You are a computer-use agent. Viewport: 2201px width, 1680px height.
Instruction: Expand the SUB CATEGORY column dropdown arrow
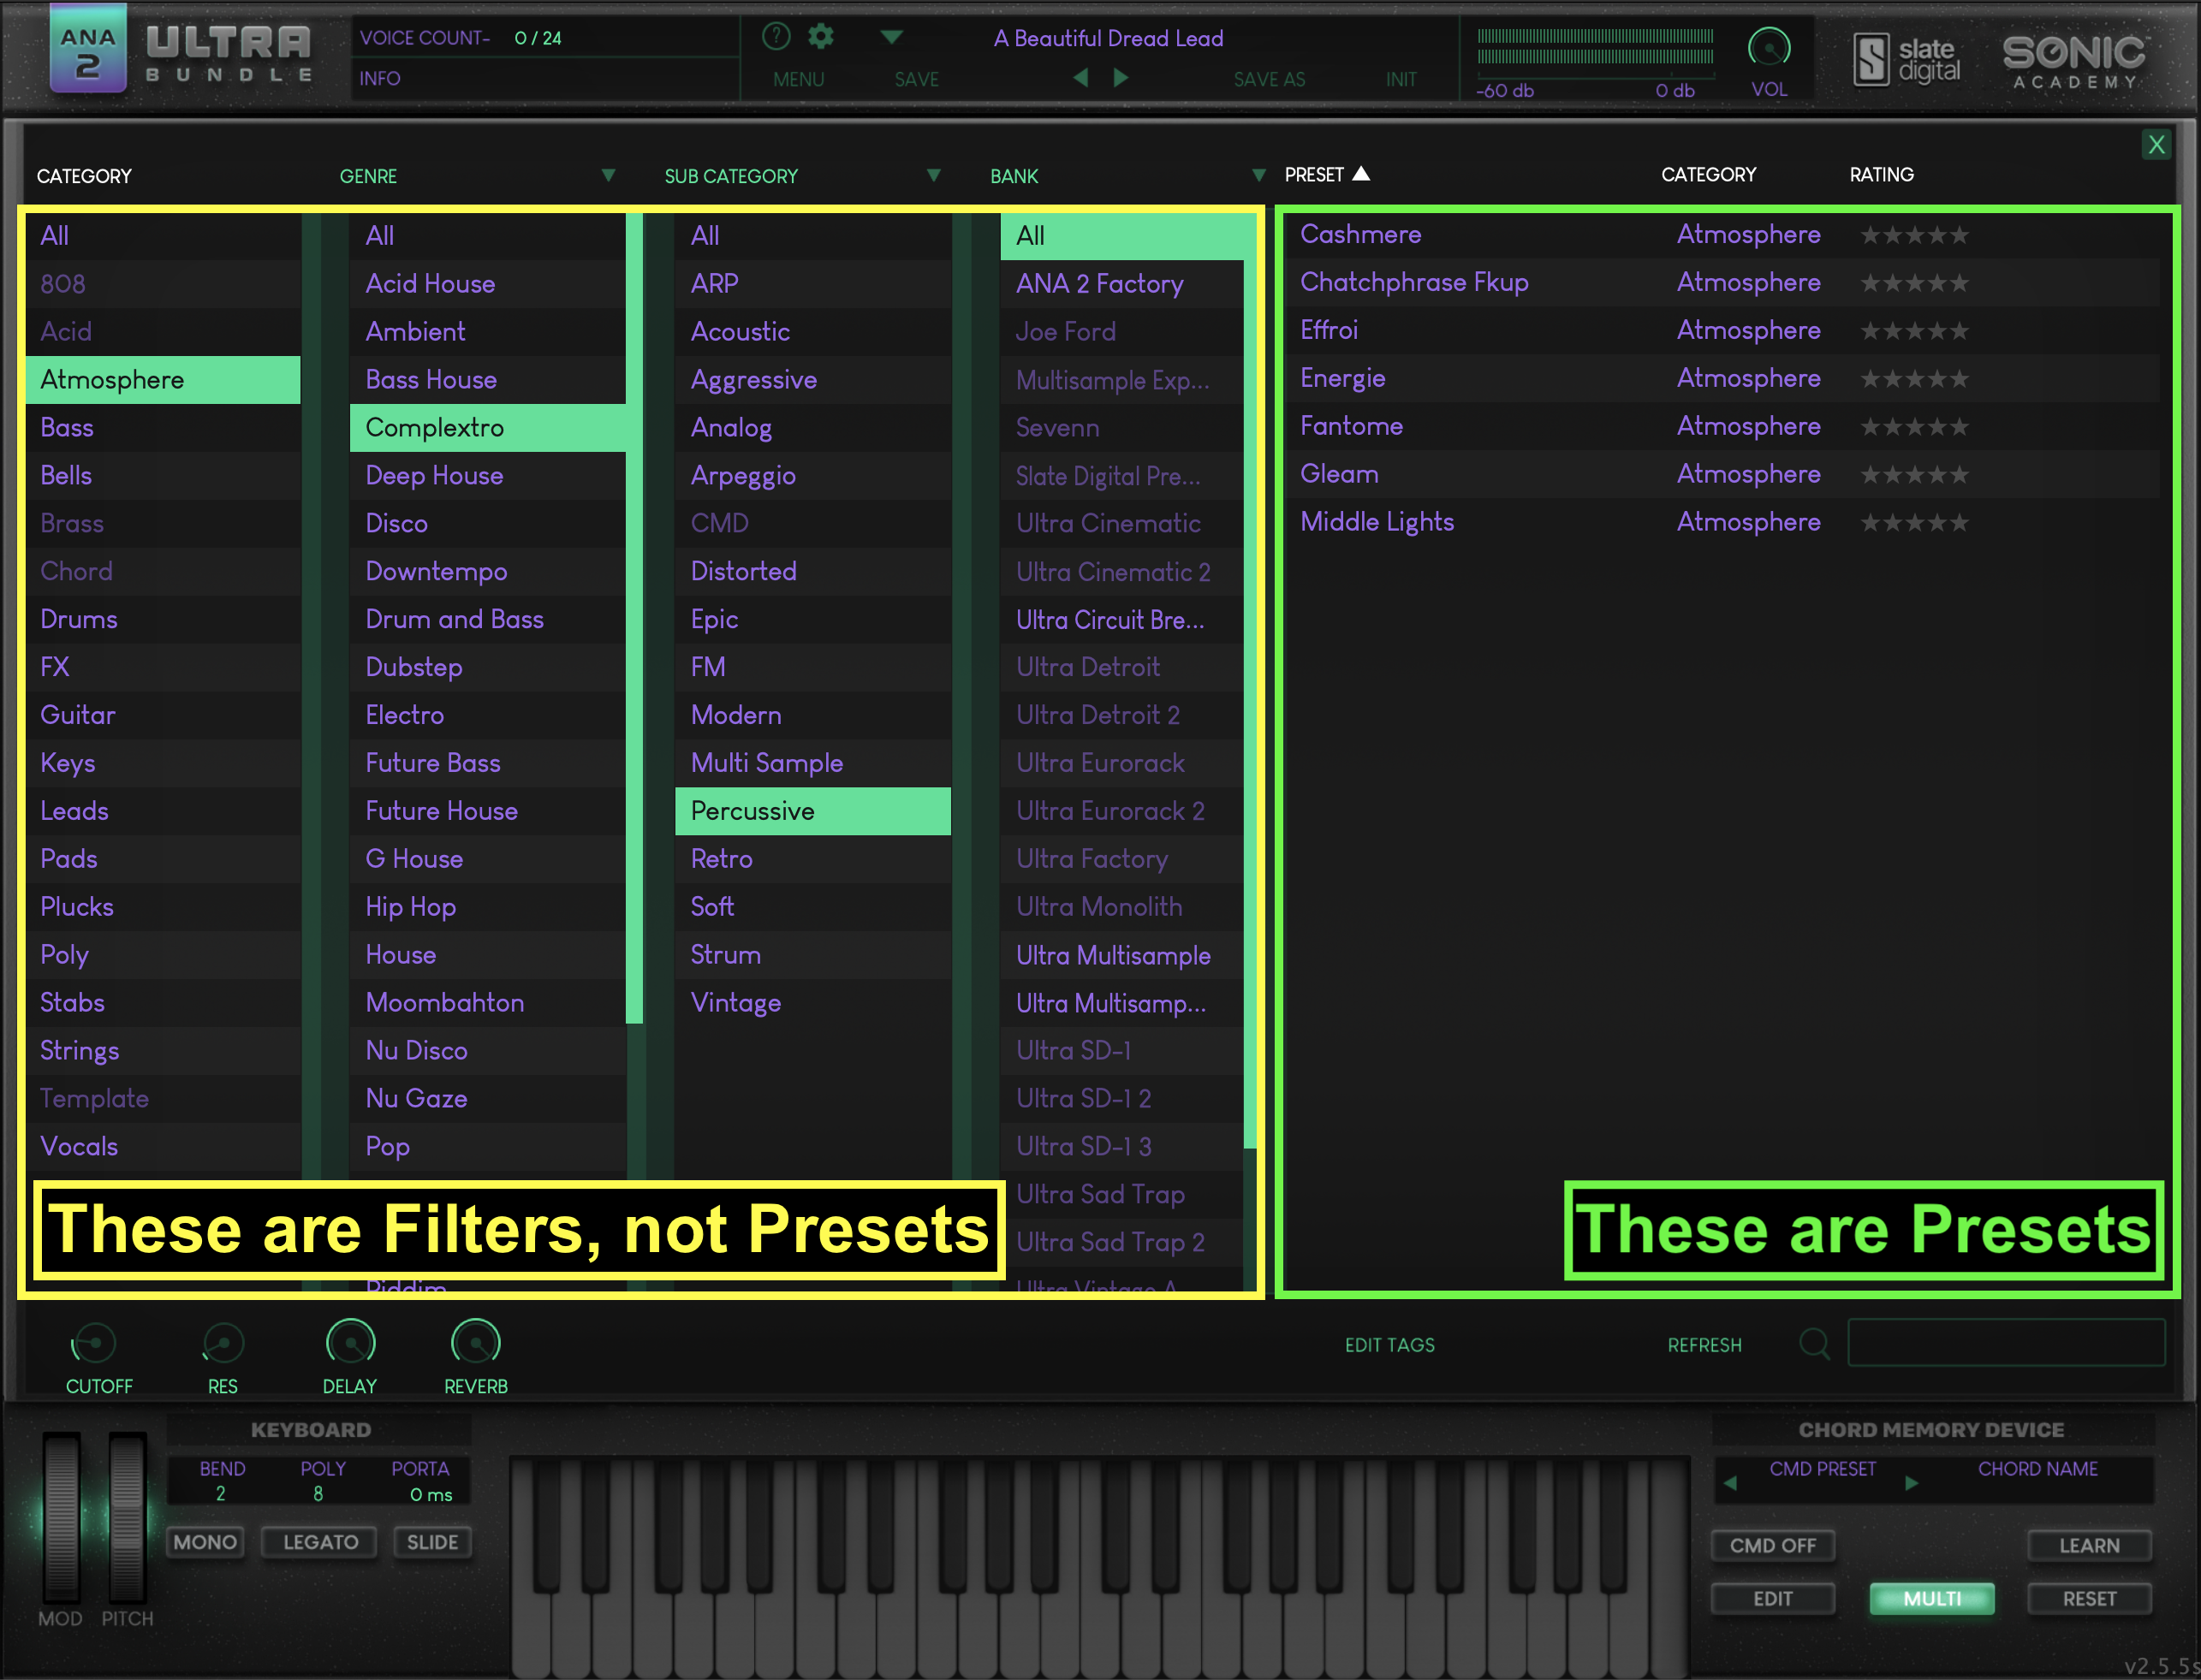934,175
